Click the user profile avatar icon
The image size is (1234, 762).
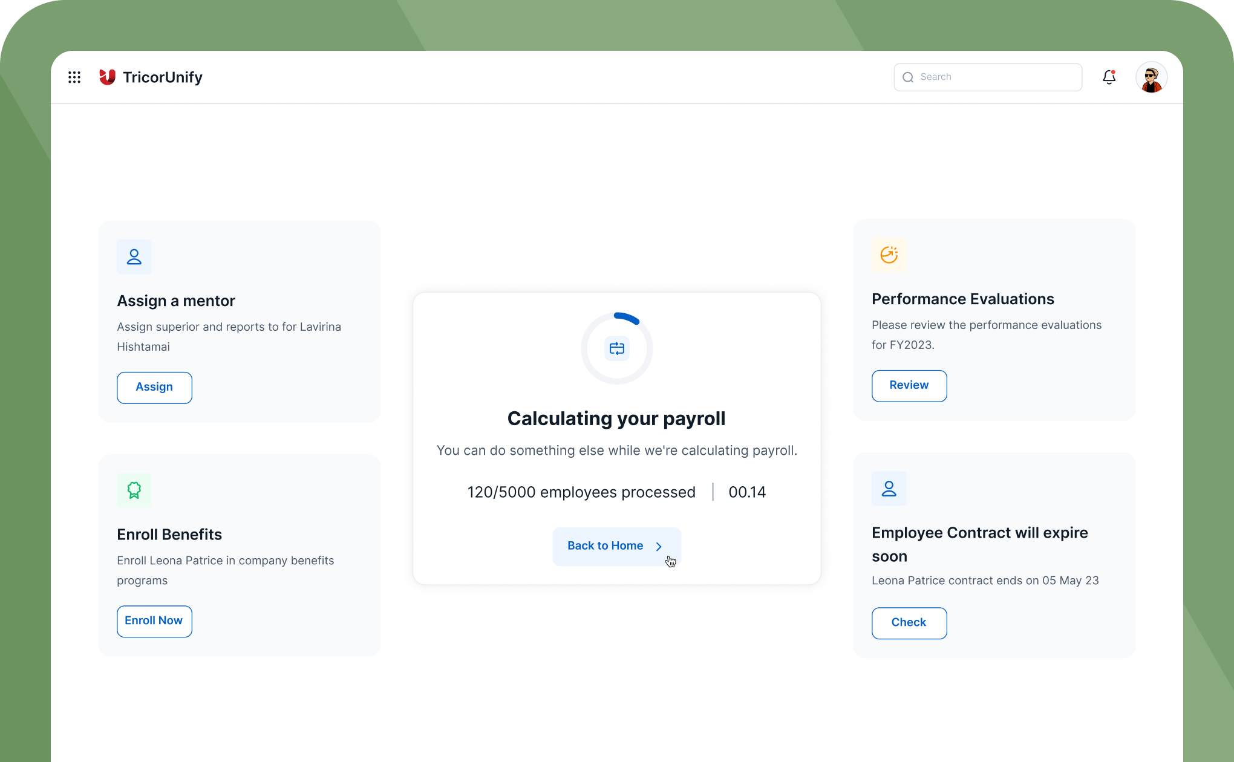(x=1152, y=77)
